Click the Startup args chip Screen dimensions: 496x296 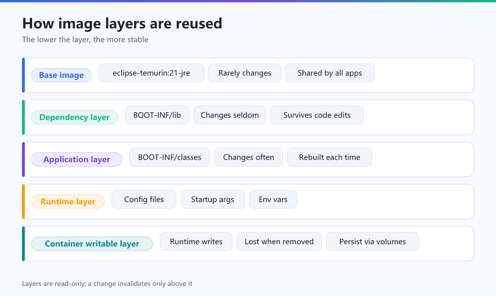point(213,199)
